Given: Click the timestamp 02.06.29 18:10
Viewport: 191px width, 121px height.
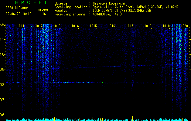Looking at the screenshot, I should click(x=19, y=14).
